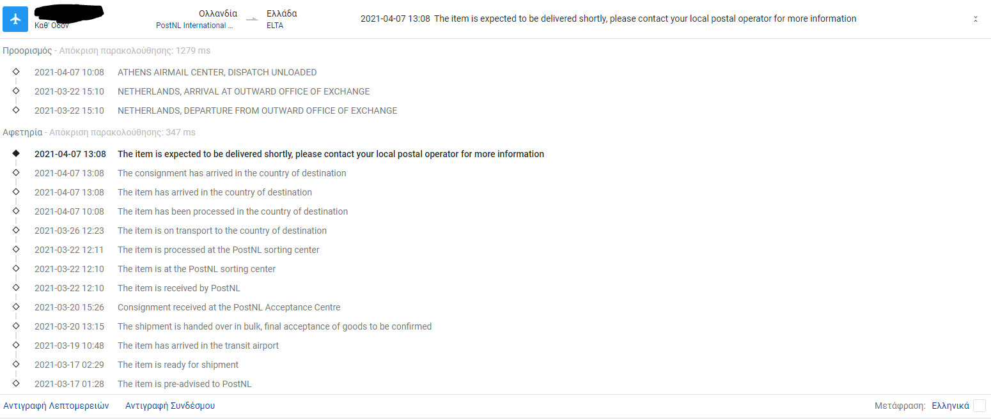
Task: Click the Προορισμός destination section header
Action: 27,50
